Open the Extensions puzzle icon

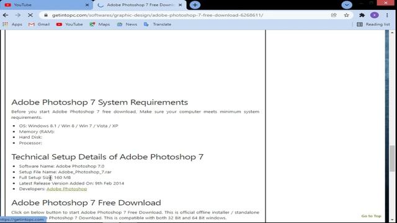(x=362, y=15)
